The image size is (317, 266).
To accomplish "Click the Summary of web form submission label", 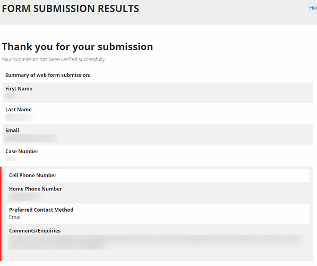I will (x=48, y=75).
